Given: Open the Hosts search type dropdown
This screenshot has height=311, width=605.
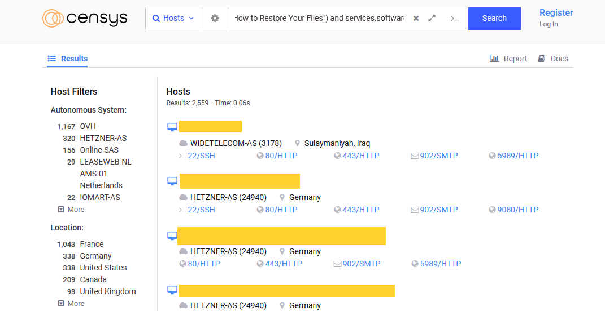Looking at the screenshot, I should [x=173, y=18].
